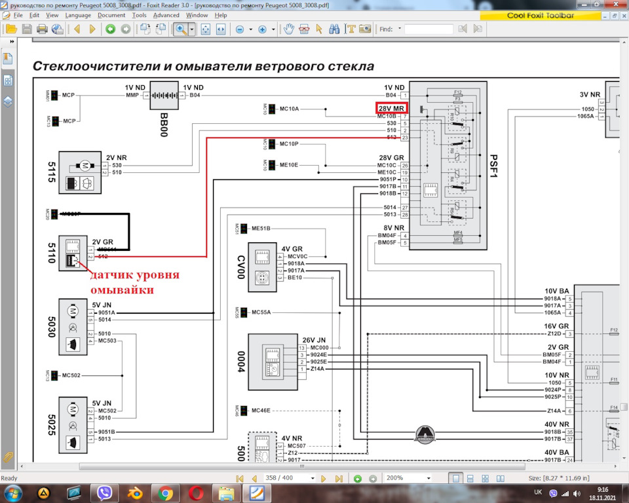
Task: Open the Document menu
Action: [111, 15]
